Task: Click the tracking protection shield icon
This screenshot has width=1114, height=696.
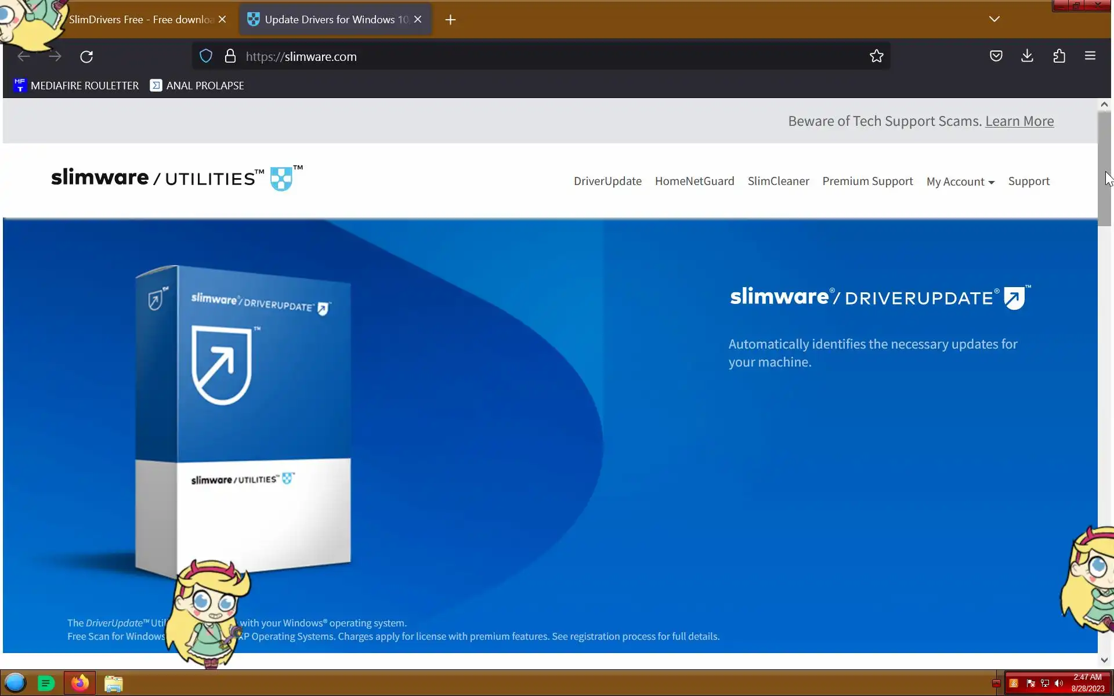Action: (x=206, y=56)
